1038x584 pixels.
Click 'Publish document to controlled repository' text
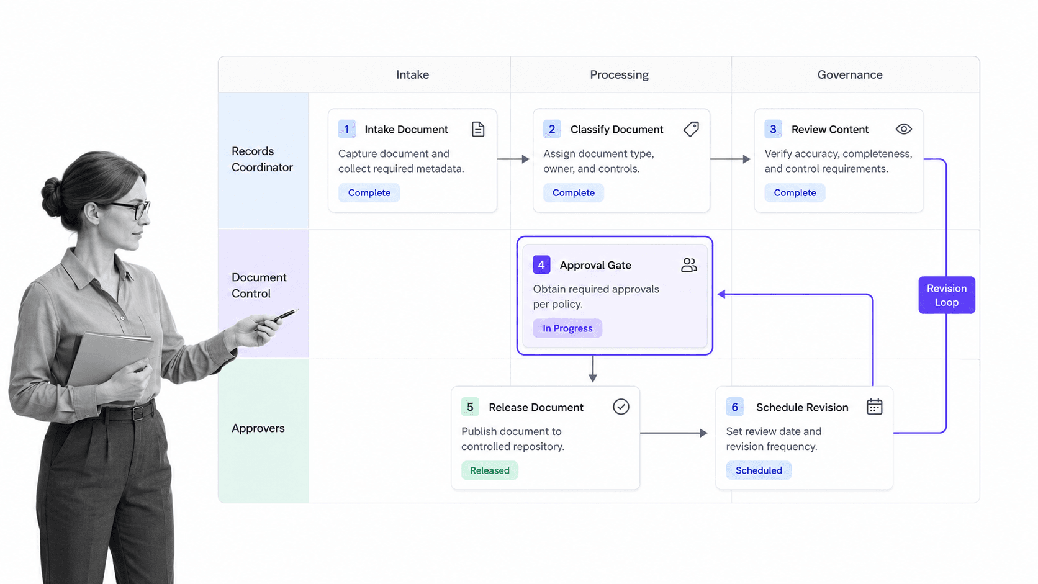click(513, 439)
